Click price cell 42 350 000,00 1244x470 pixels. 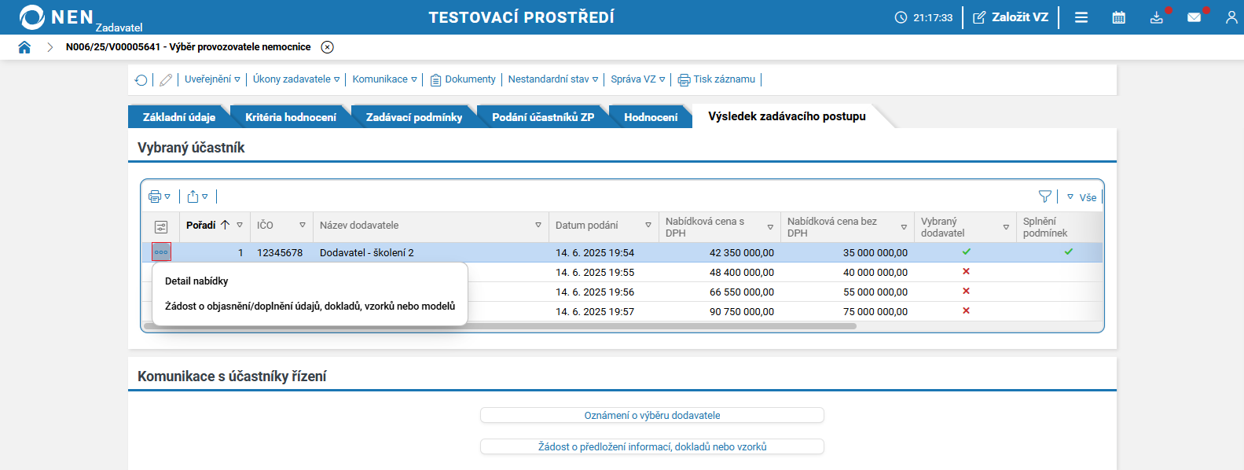[742, 253]
